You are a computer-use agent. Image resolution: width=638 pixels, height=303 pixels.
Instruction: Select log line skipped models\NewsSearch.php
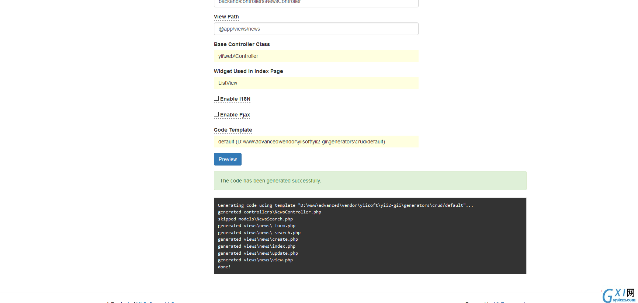pyautogui.click(x=255, y=219)
